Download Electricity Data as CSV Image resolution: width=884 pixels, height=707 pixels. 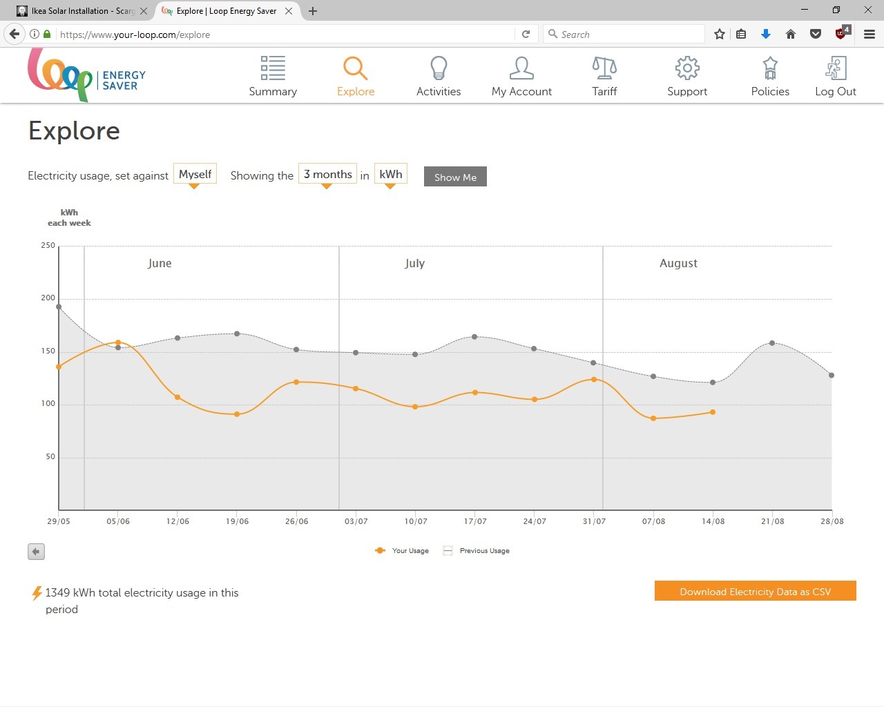[755, 592]
